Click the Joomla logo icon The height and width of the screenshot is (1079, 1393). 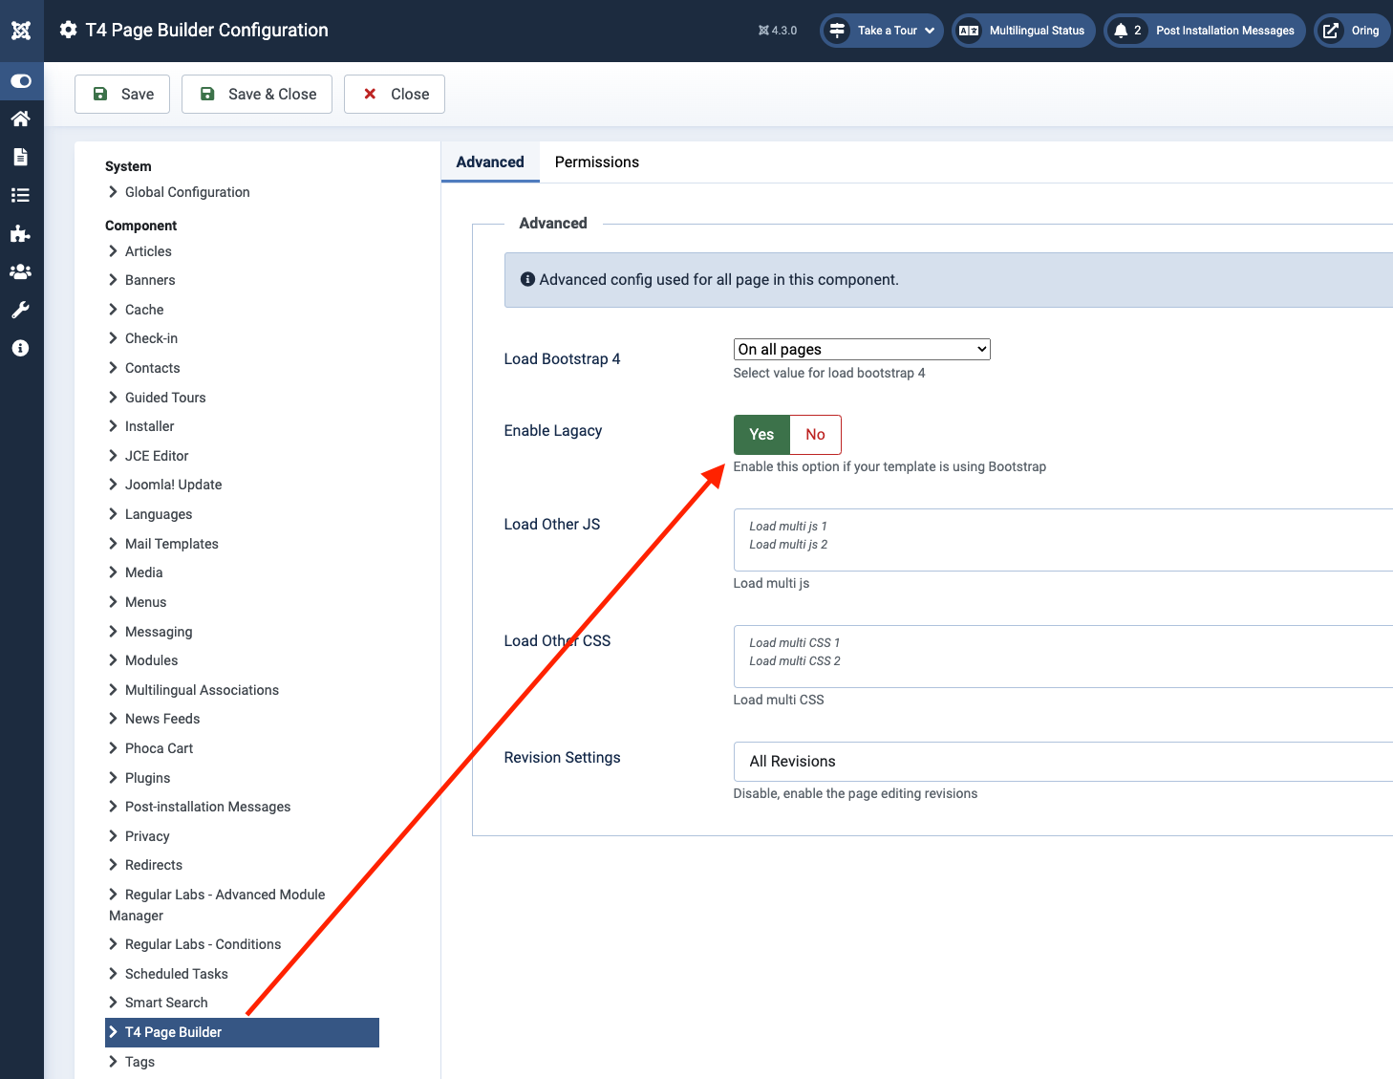[21, 31]
